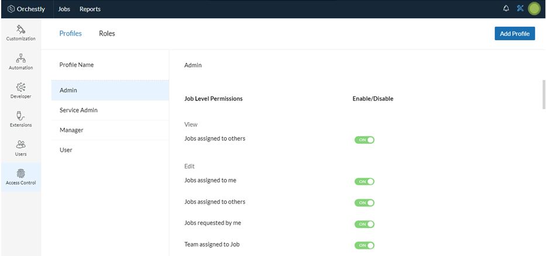Click the Orchestly logo
Screen dimensions: 546x256
(26, 9)
